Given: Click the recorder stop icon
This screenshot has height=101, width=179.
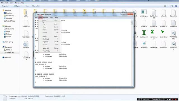Looking at the screenshot, I should [176, 99].
